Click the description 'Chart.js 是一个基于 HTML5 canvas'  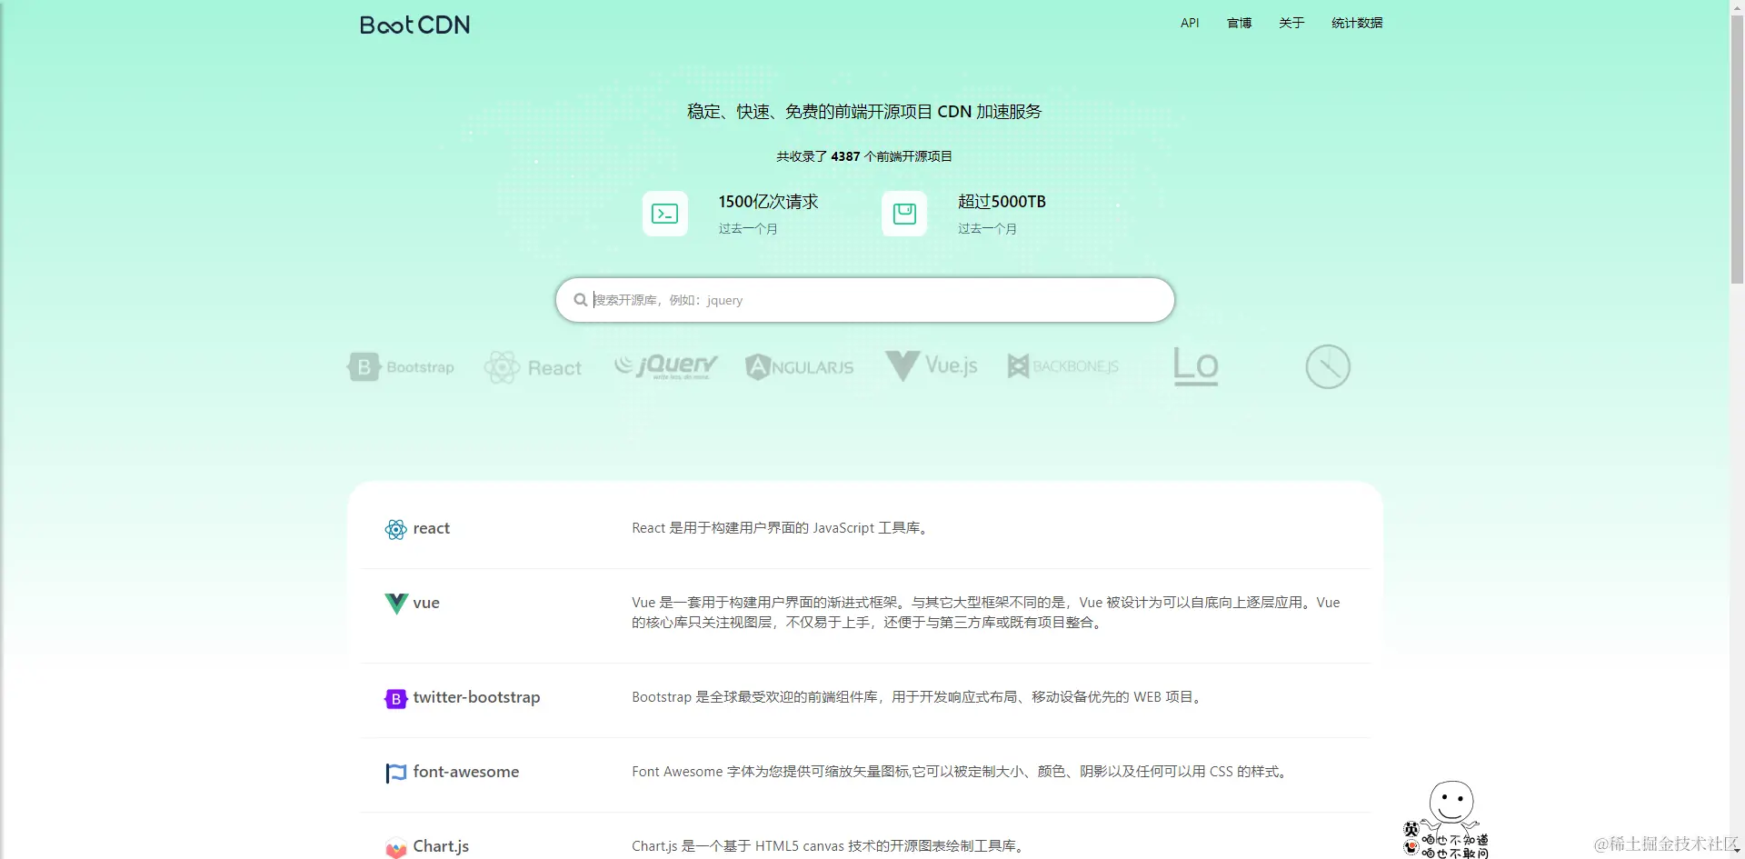click(830, 846)
